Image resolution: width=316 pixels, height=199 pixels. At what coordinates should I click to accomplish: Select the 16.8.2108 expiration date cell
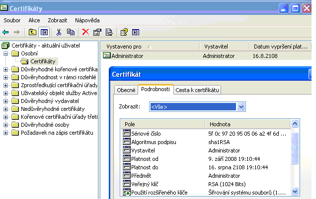[265, 56]
